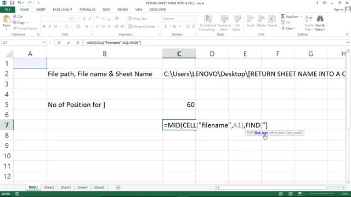Click the Redo arrow icon
351x197 pixels.
tap(29, 3)
